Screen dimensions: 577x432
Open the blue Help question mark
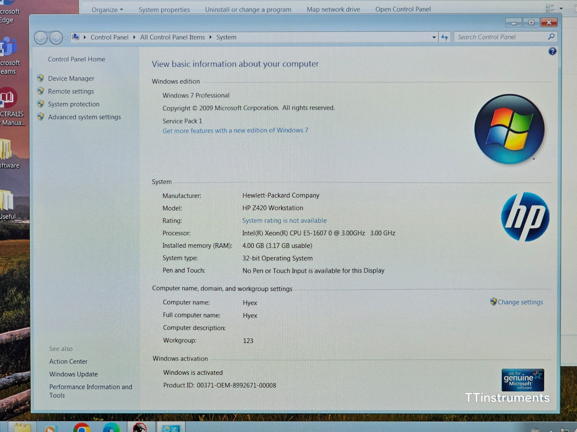coord(552,51)
